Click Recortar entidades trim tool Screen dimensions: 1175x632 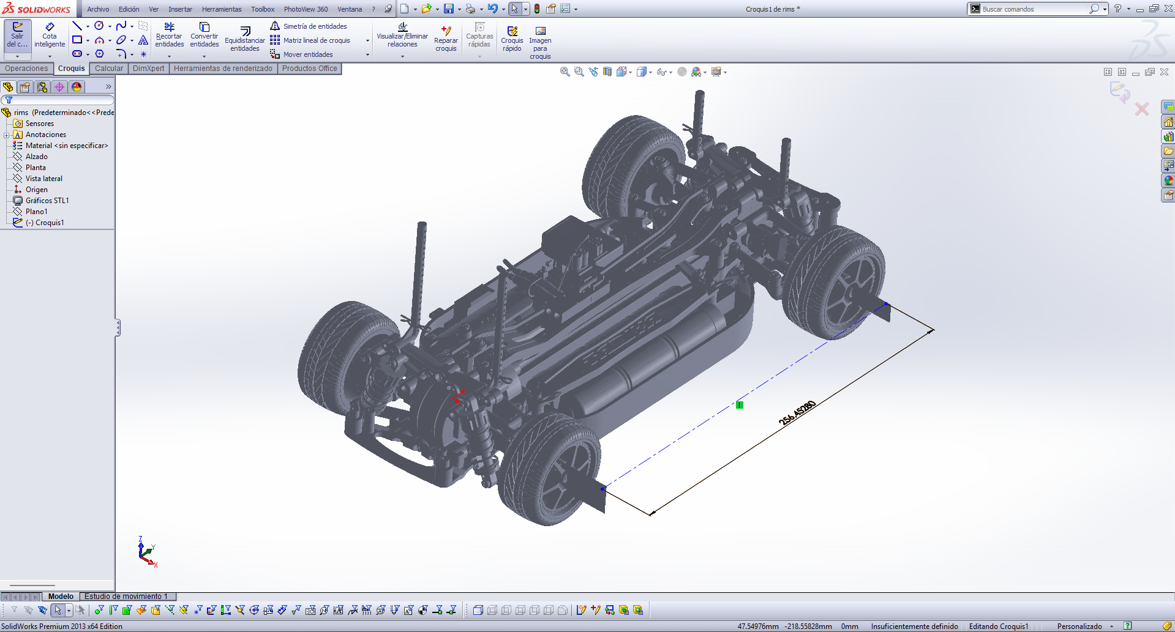[x=170, y=35]
